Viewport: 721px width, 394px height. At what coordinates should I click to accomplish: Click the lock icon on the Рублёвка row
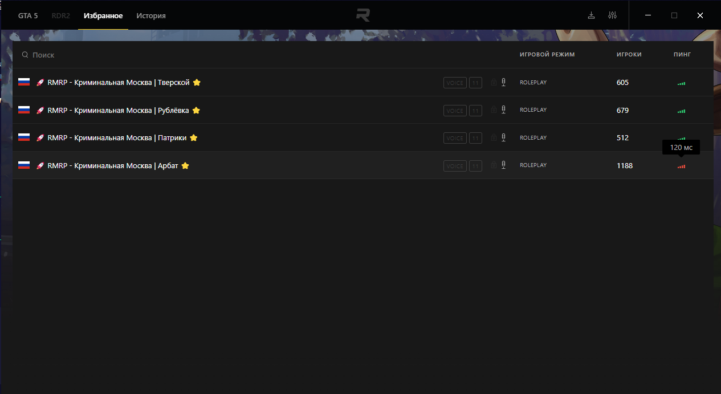tap(494, 110)
